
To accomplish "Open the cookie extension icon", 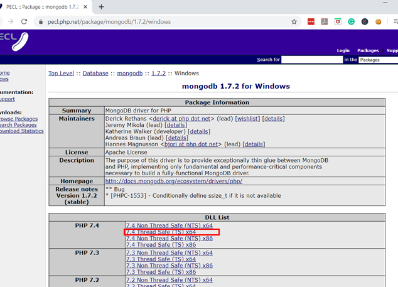I will point(378,22).
